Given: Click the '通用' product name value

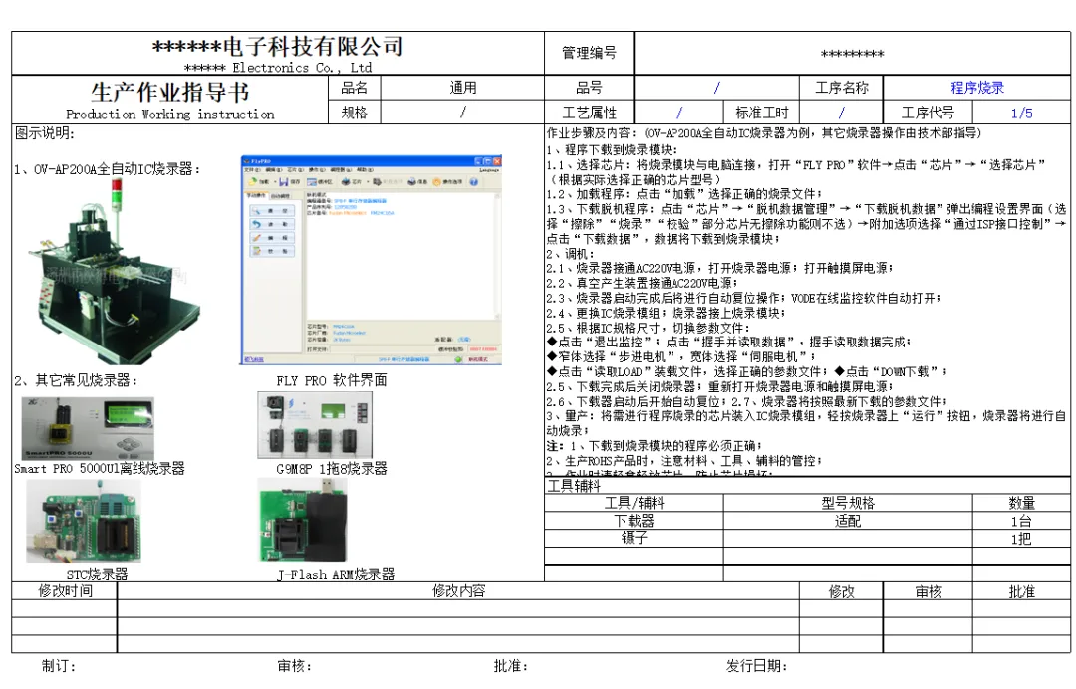Looking at the screenshot, I should click(x=462, y=88).
